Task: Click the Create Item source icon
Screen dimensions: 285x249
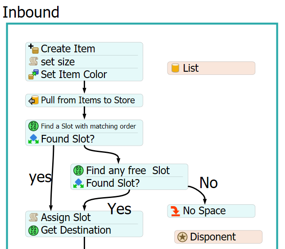Action: pos(33,49)
